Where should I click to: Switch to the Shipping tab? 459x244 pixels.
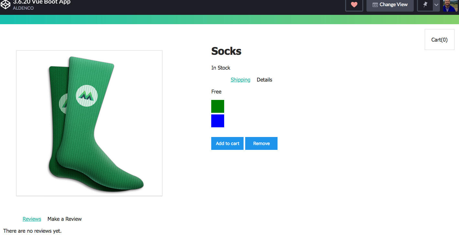click(x=240, y=80)
